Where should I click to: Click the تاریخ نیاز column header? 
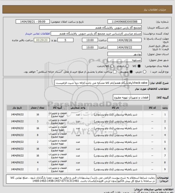17,108
